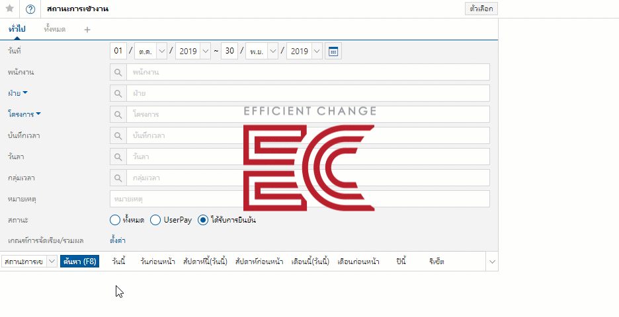Click the สัปดาห์นี้(วันนี้) button
Viewport: 619px width, 317px height.
point(205,262)
